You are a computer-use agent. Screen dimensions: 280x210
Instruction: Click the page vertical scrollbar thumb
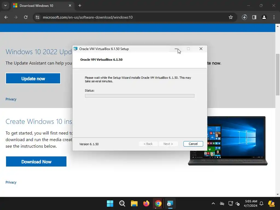point(278,75)
